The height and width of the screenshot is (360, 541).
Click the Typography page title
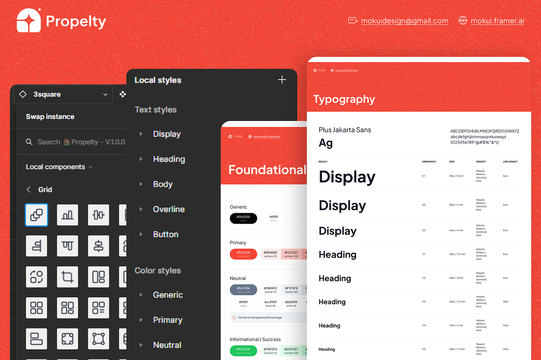344,99
